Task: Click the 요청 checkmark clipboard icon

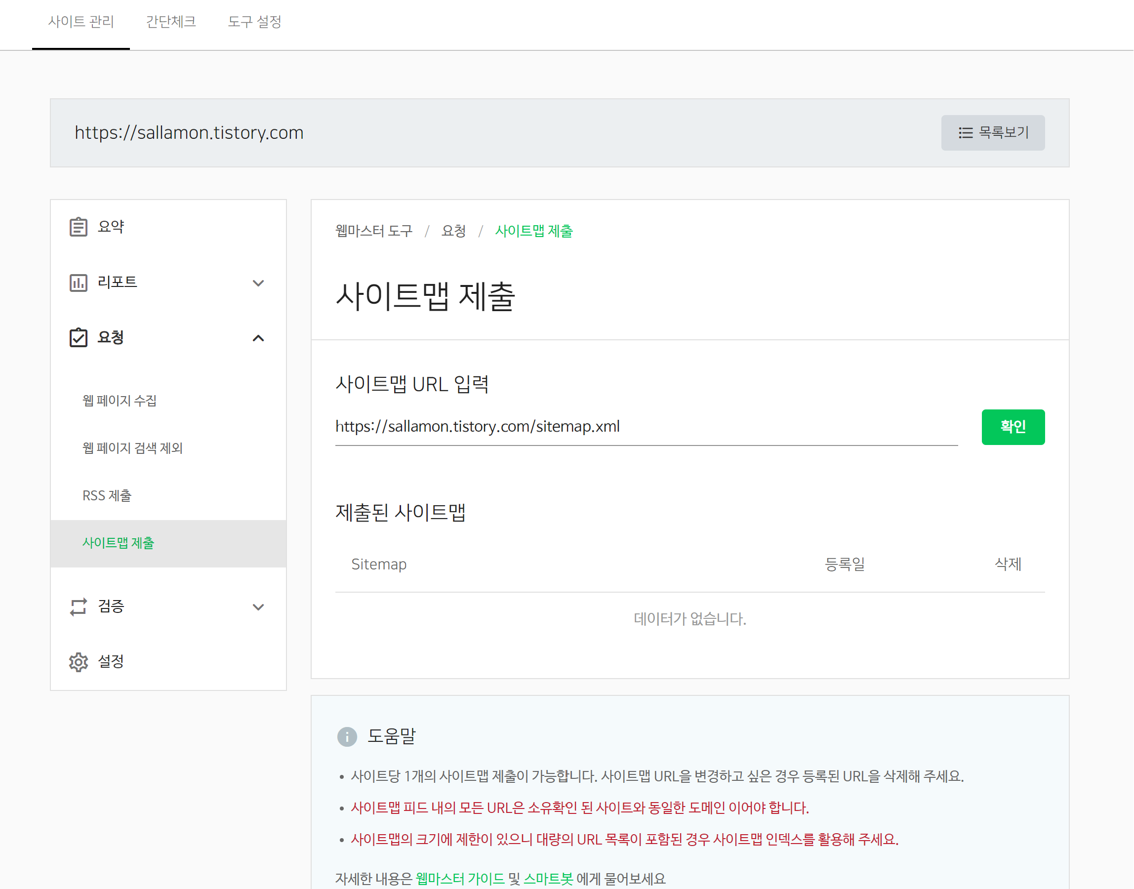Action: (x=78, y=338)
